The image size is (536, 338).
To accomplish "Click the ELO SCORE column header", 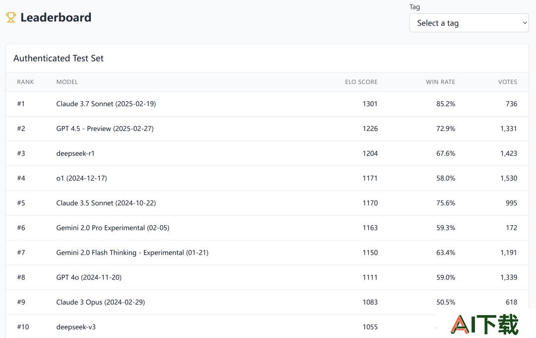I will pyautogui.click(x=361, y=82).
